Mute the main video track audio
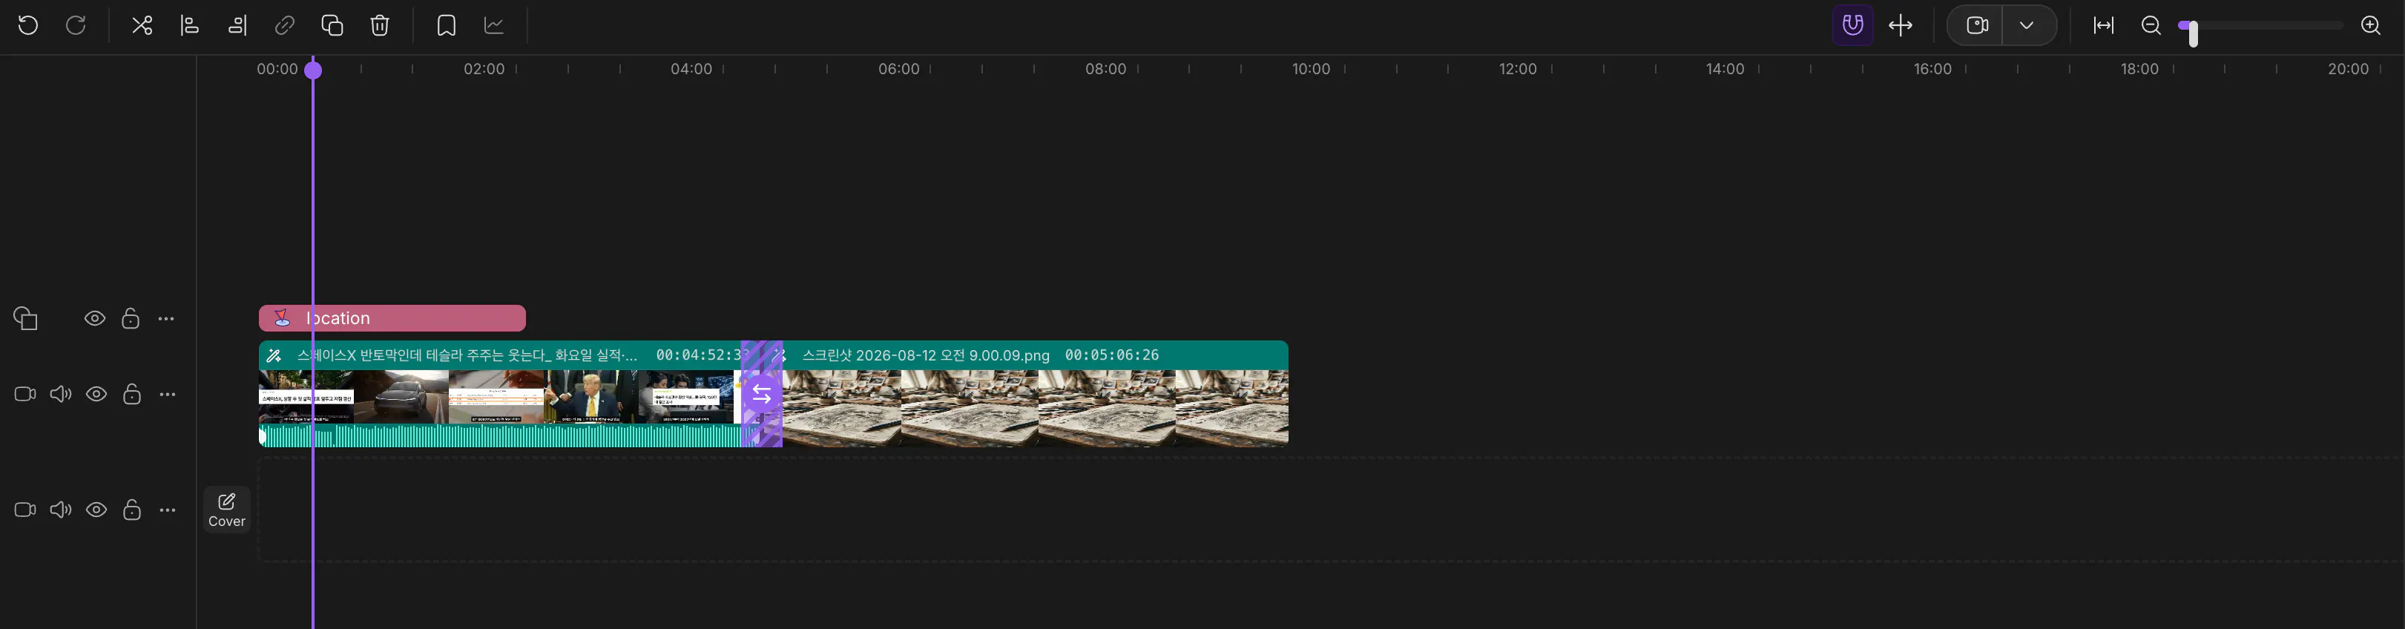Screen dimensions: 2405x629 [x=61, y=394]
